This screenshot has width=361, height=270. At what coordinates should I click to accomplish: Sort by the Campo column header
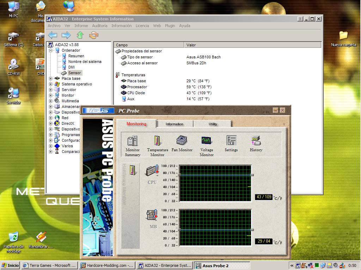pos(149,45)
